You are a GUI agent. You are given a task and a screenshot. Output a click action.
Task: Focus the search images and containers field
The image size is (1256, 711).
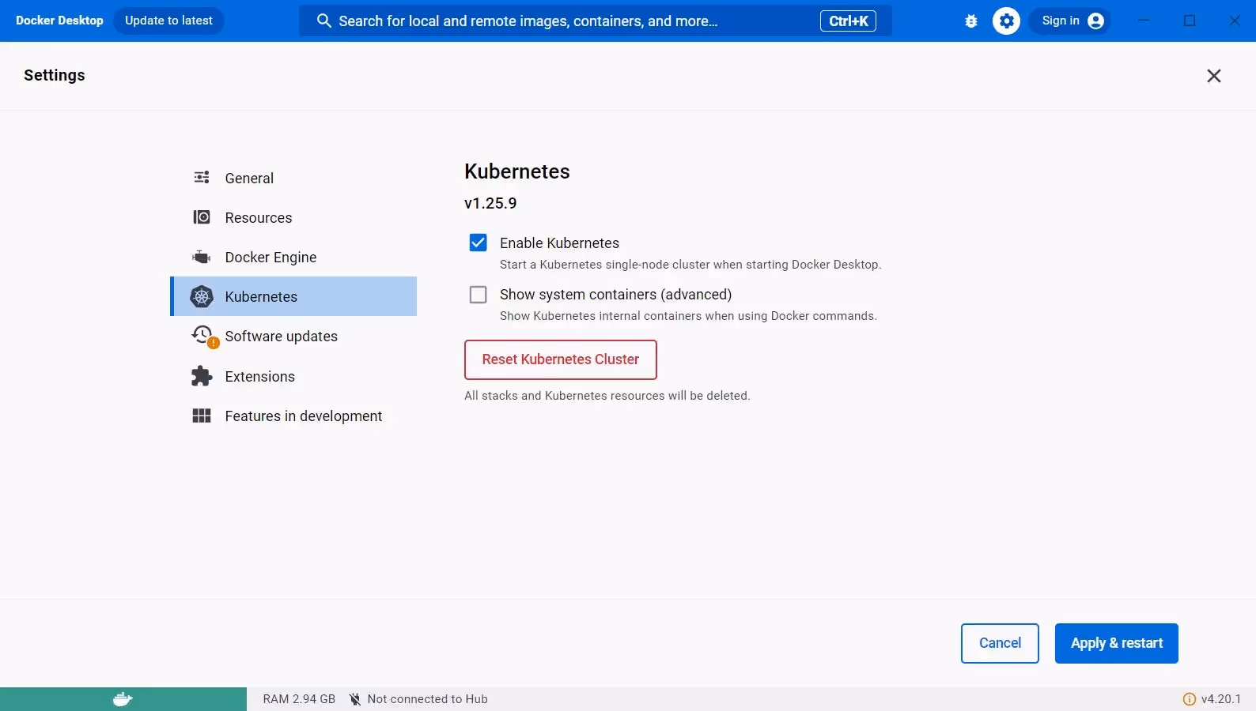(x=596, y=21)
